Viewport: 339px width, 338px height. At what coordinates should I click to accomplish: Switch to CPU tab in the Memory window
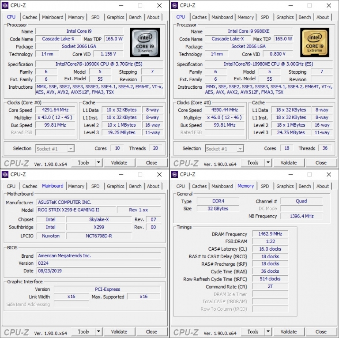point(181,186)
